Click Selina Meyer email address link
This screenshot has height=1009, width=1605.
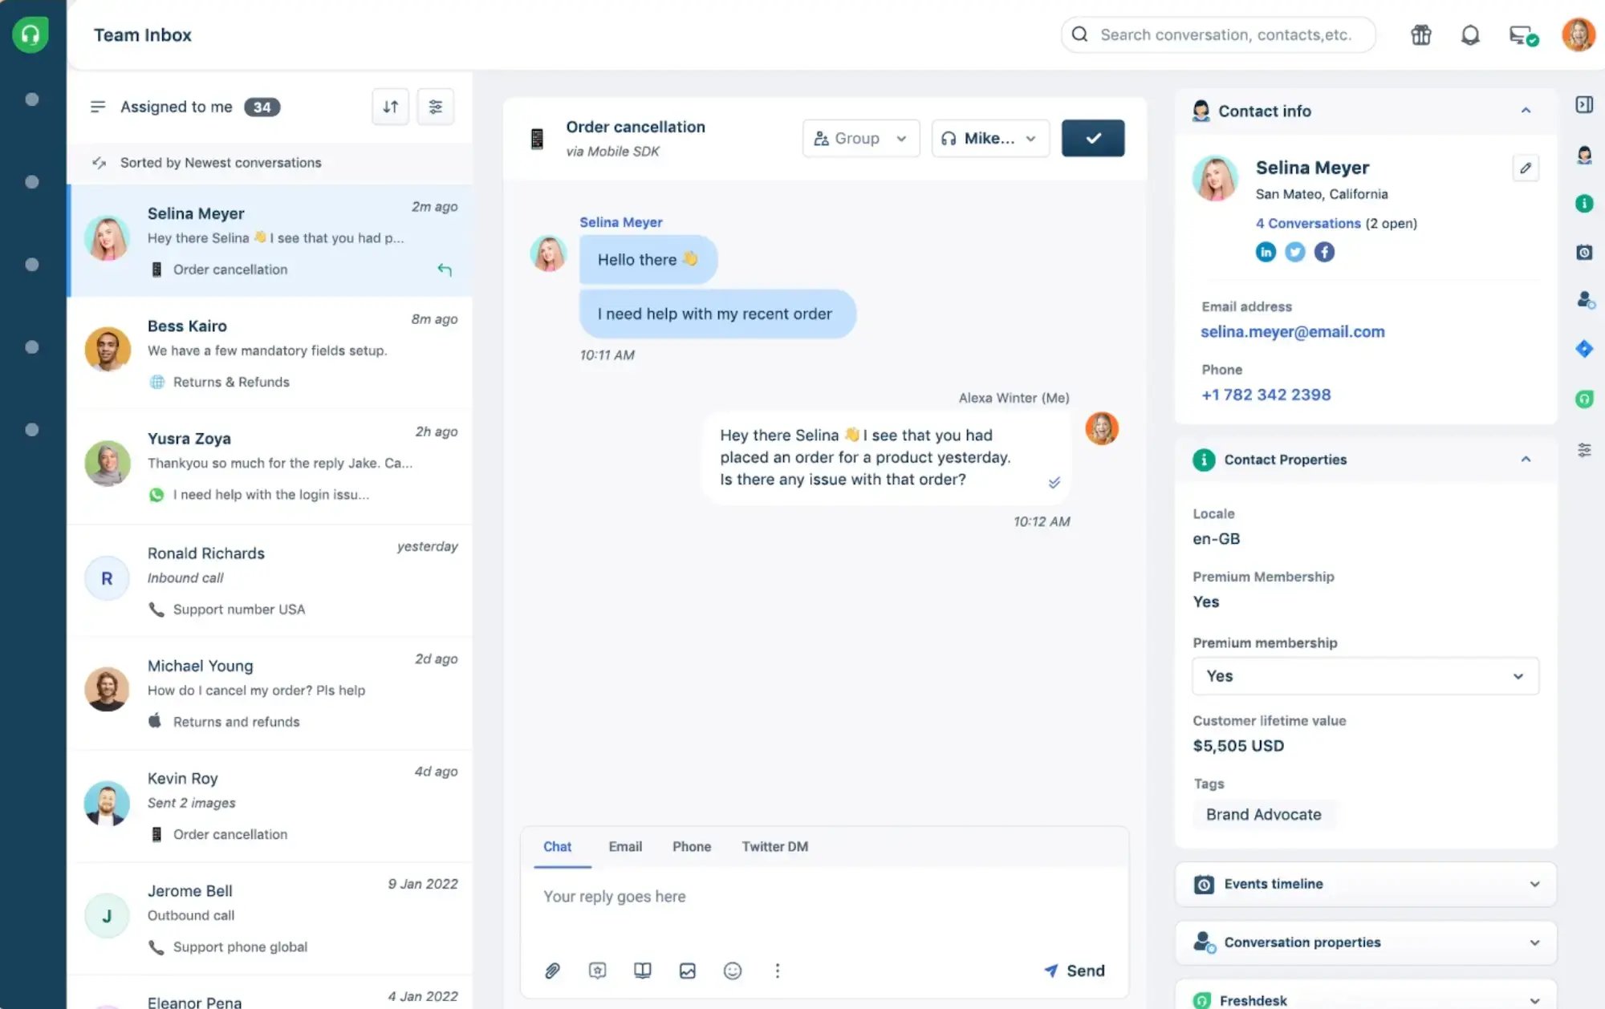(1292, 331)
